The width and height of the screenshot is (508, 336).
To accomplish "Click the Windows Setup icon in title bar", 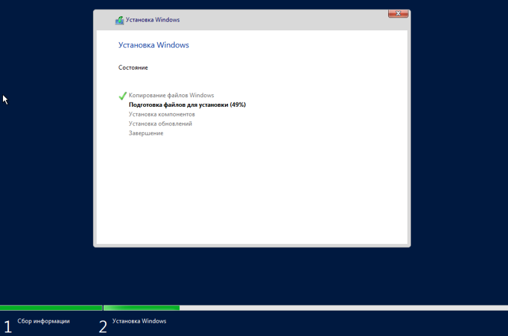I will point(119,20).
